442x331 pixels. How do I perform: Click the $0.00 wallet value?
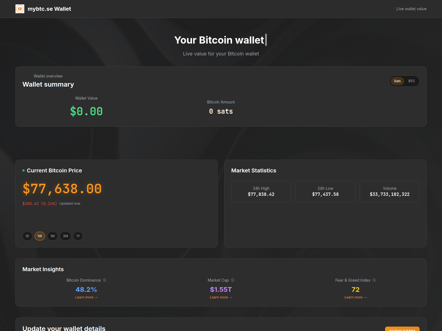pyautogui.click(x=86, y=111)
